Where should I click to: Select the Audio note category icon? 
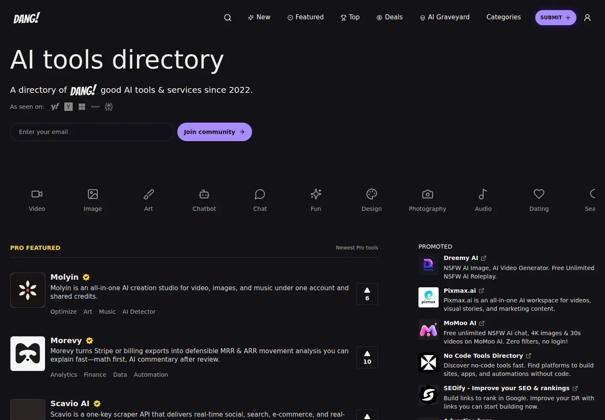click(x=483, y=194)
